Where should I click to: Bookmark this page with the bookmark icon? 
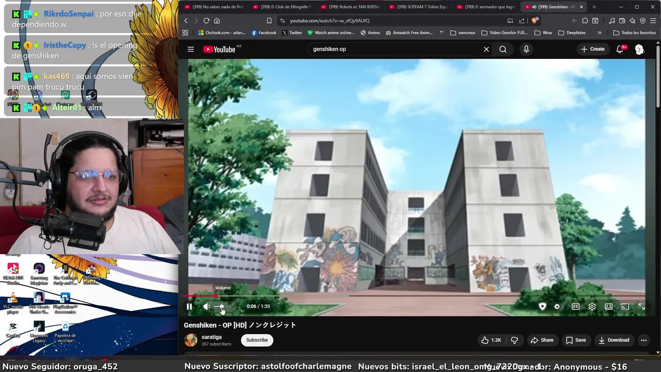(269, 21)
